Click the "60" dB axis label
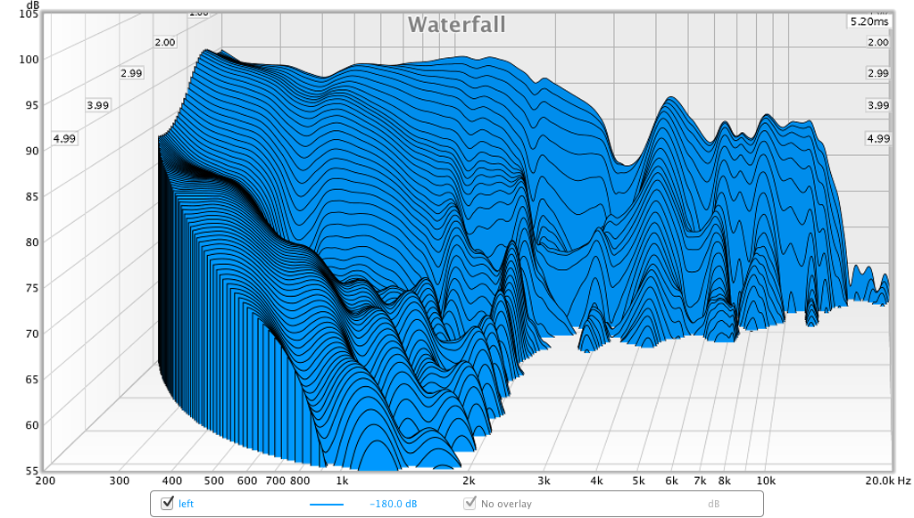The height and width of the screenshot is (518, 914). click(31, 425)
